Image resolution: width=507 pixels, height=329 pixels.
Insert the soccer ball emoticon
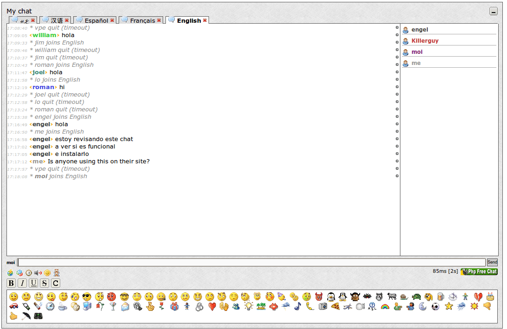(436, 306)
